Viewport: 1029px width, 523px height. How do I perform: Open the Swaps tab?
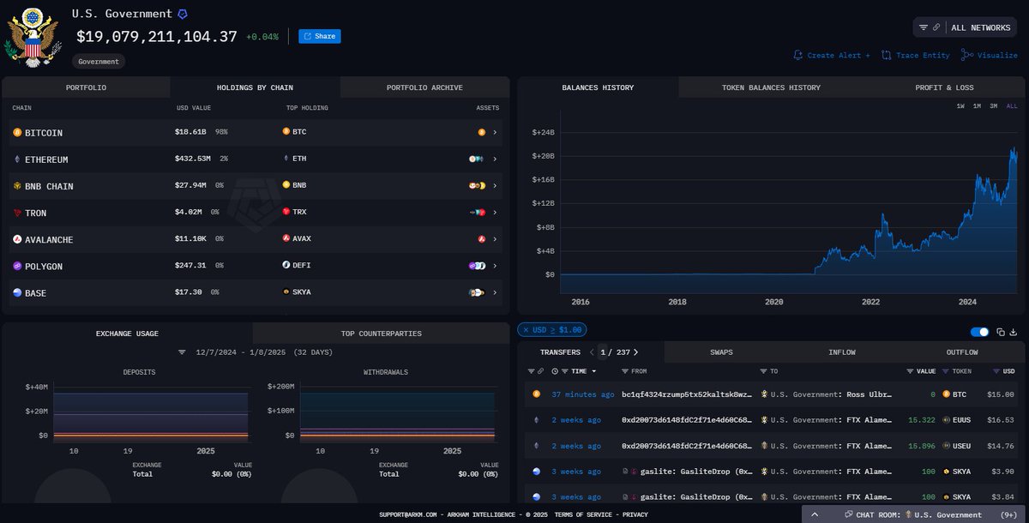[722, 352]
